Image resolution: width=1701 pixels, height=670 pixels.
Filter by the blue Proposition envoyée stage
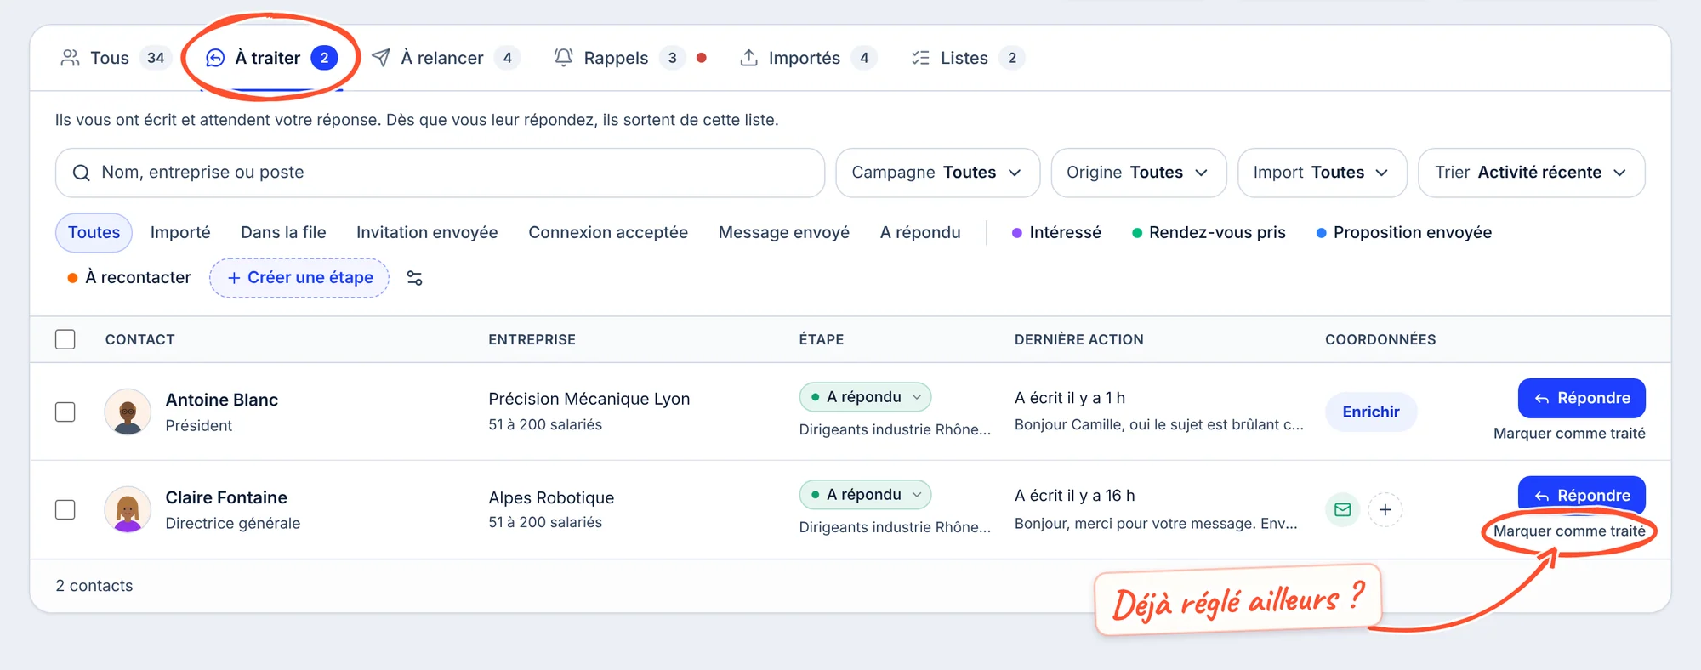pos(1404,233)
